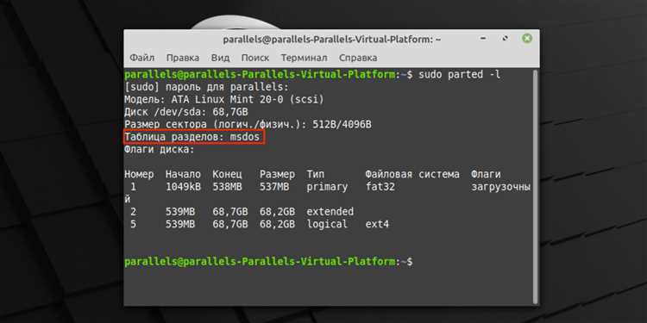
Task: Click the Диск /dev/sda: 68,7GB line
Action: [186, 112]
